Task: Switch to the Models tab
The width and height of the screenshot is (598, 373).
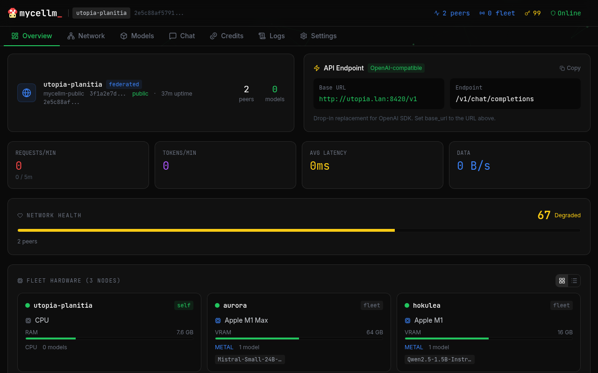Action: (137, 35)
